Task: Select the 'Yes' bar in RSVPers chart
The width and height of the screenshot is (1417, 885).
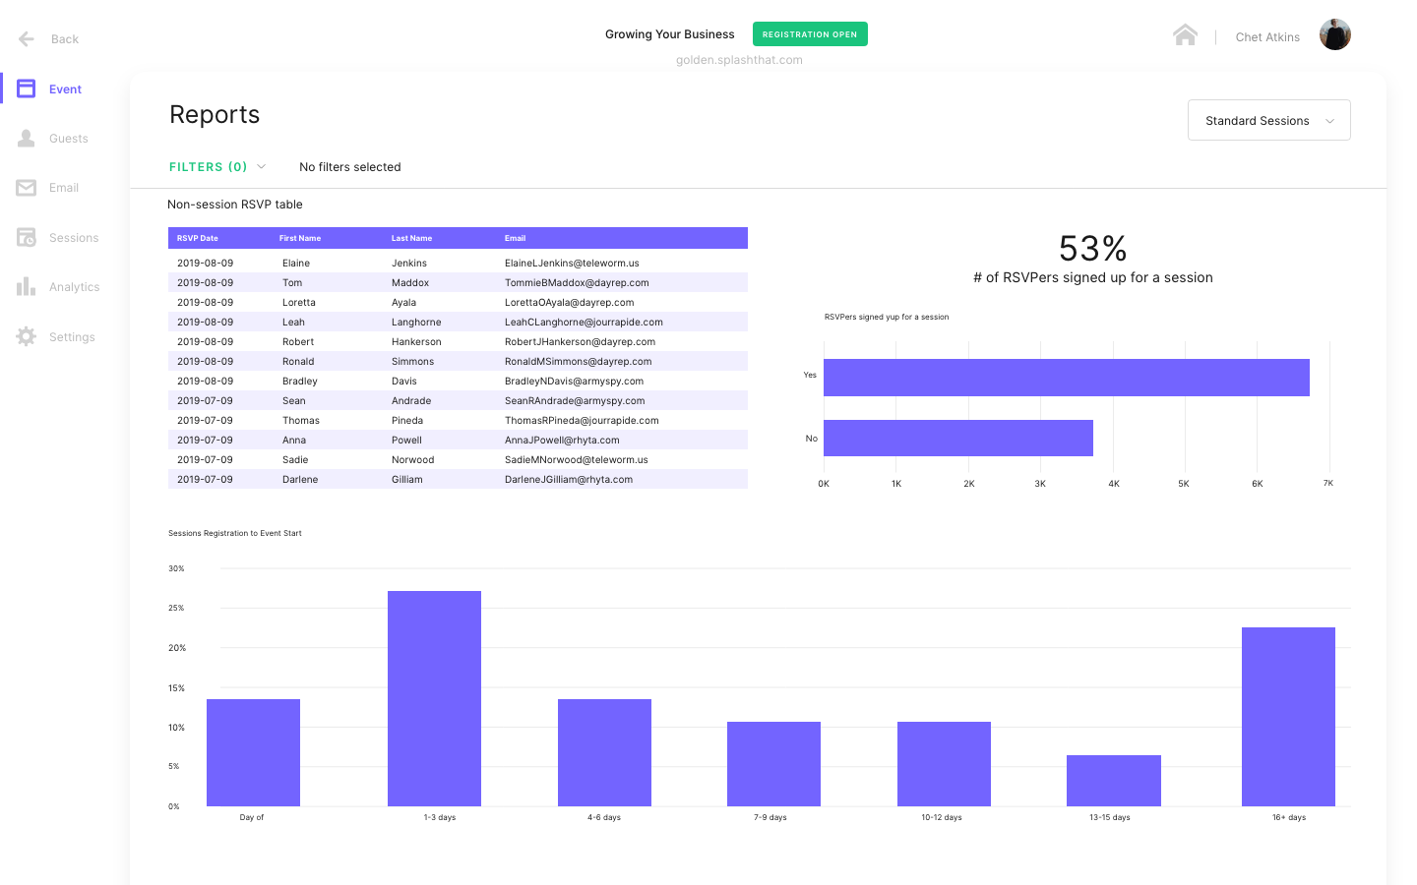Action: pyautogui.click(x=1066, y=378)
